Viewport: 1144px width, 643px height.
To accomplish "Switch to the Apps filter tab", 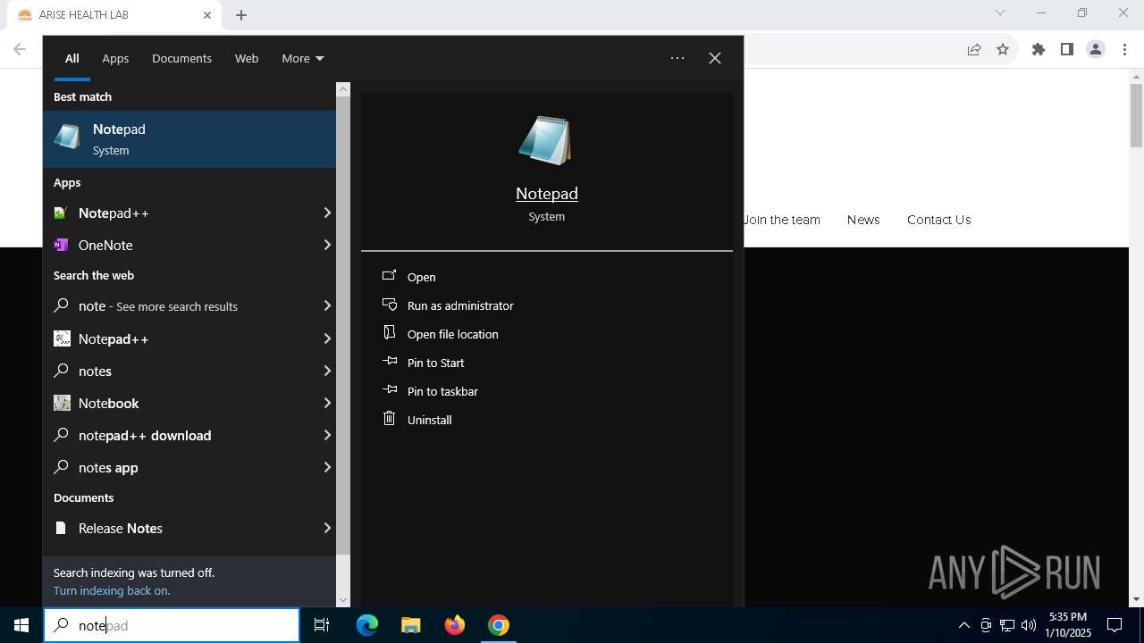I will coord(115,58).
